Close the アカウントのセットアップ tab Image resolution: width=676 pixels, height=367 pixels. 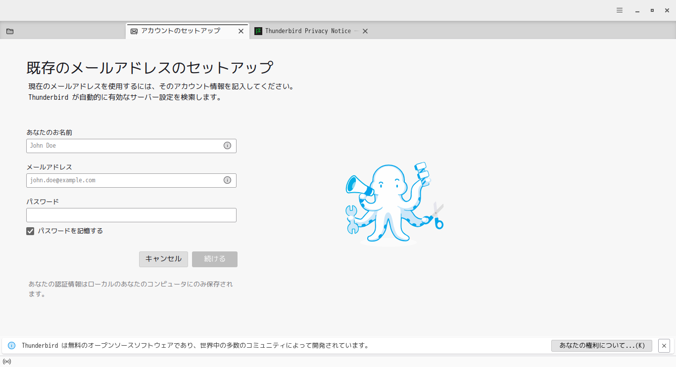tap(241, 31)
